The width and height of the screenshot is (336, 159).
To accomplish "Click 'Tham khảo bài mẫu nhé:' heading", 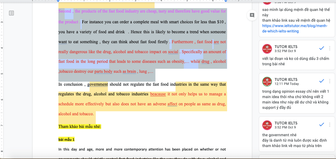I will click(x=80, y=126).
